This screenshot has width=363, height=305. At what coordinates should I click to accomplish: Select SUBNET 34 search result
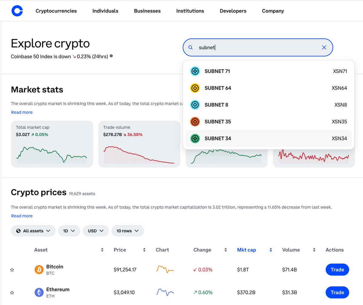[269, 138]
